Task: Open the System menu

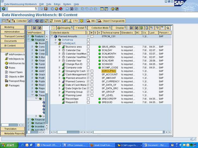Action: (x=67, y=4)
